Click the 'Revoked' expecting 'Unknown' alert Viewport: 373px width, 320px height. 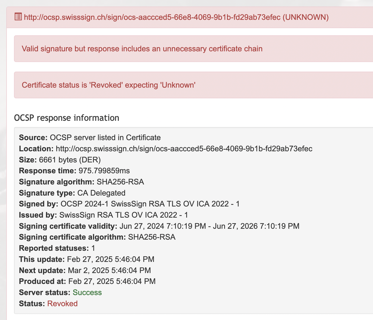[109, 85]
